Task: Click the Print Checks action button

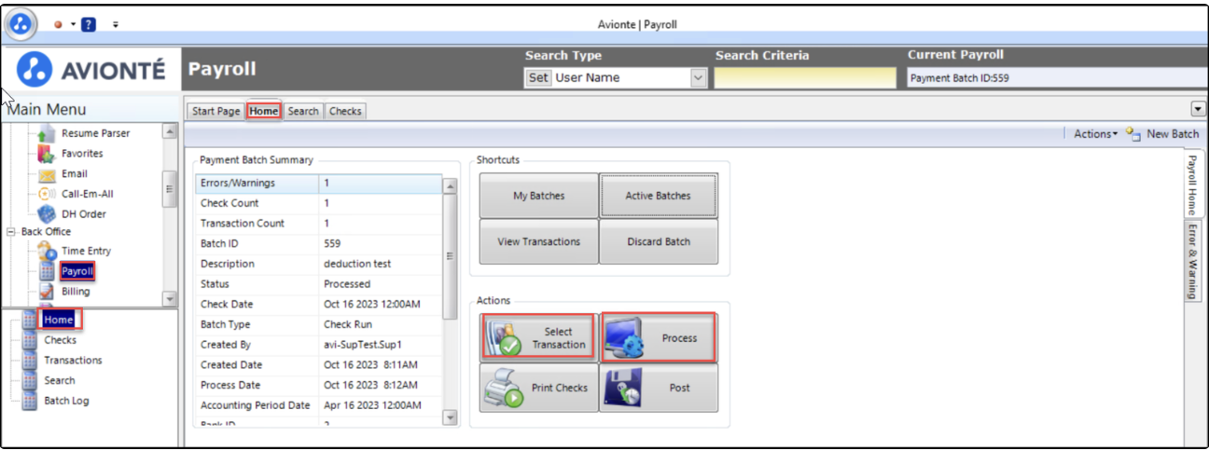Action: [x=538, y=388]
